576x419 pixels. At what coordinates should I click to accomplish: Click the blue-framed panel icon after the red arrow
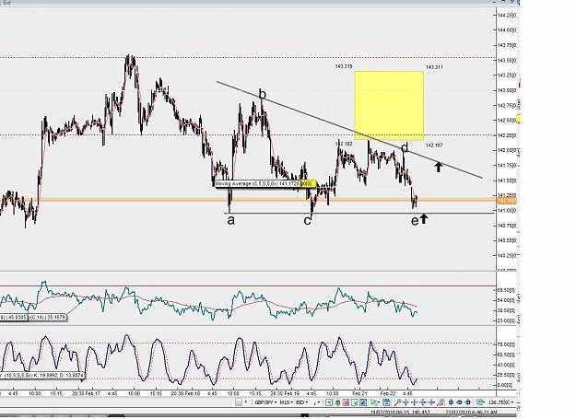click(x=329, y=402)
